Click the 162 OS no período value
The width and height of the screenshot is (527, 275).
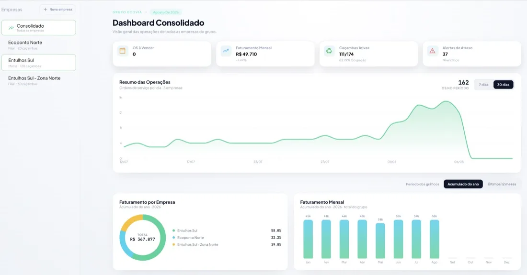(463, 82)
